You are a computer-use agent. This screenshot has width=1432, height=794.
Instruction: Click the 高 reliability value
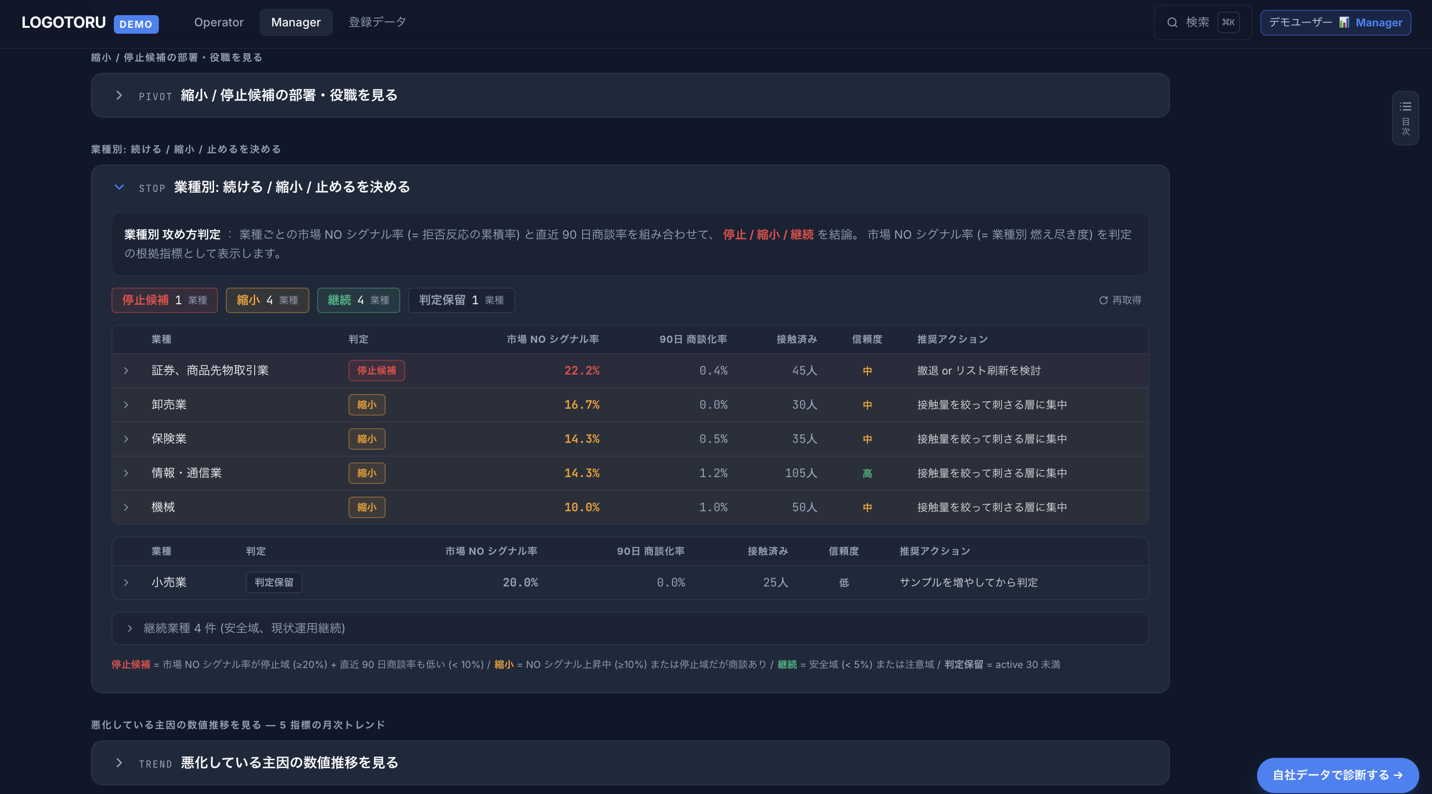[867, 474]
